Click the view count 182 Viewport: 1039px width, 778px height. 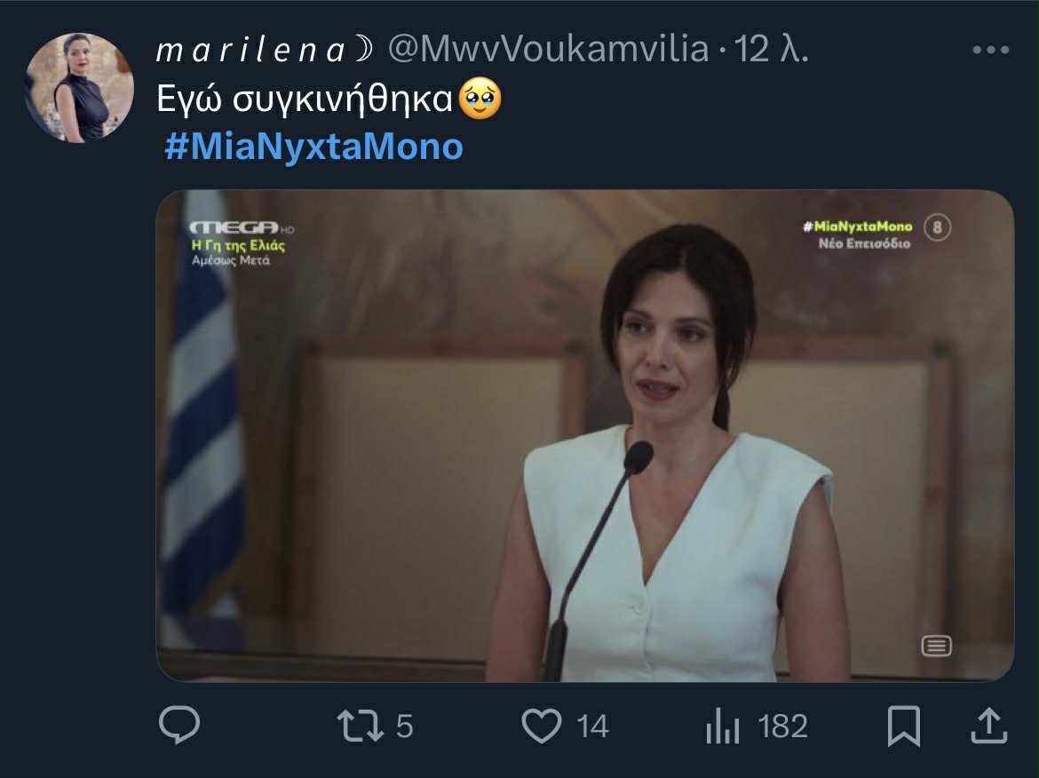tap(782, 726)
